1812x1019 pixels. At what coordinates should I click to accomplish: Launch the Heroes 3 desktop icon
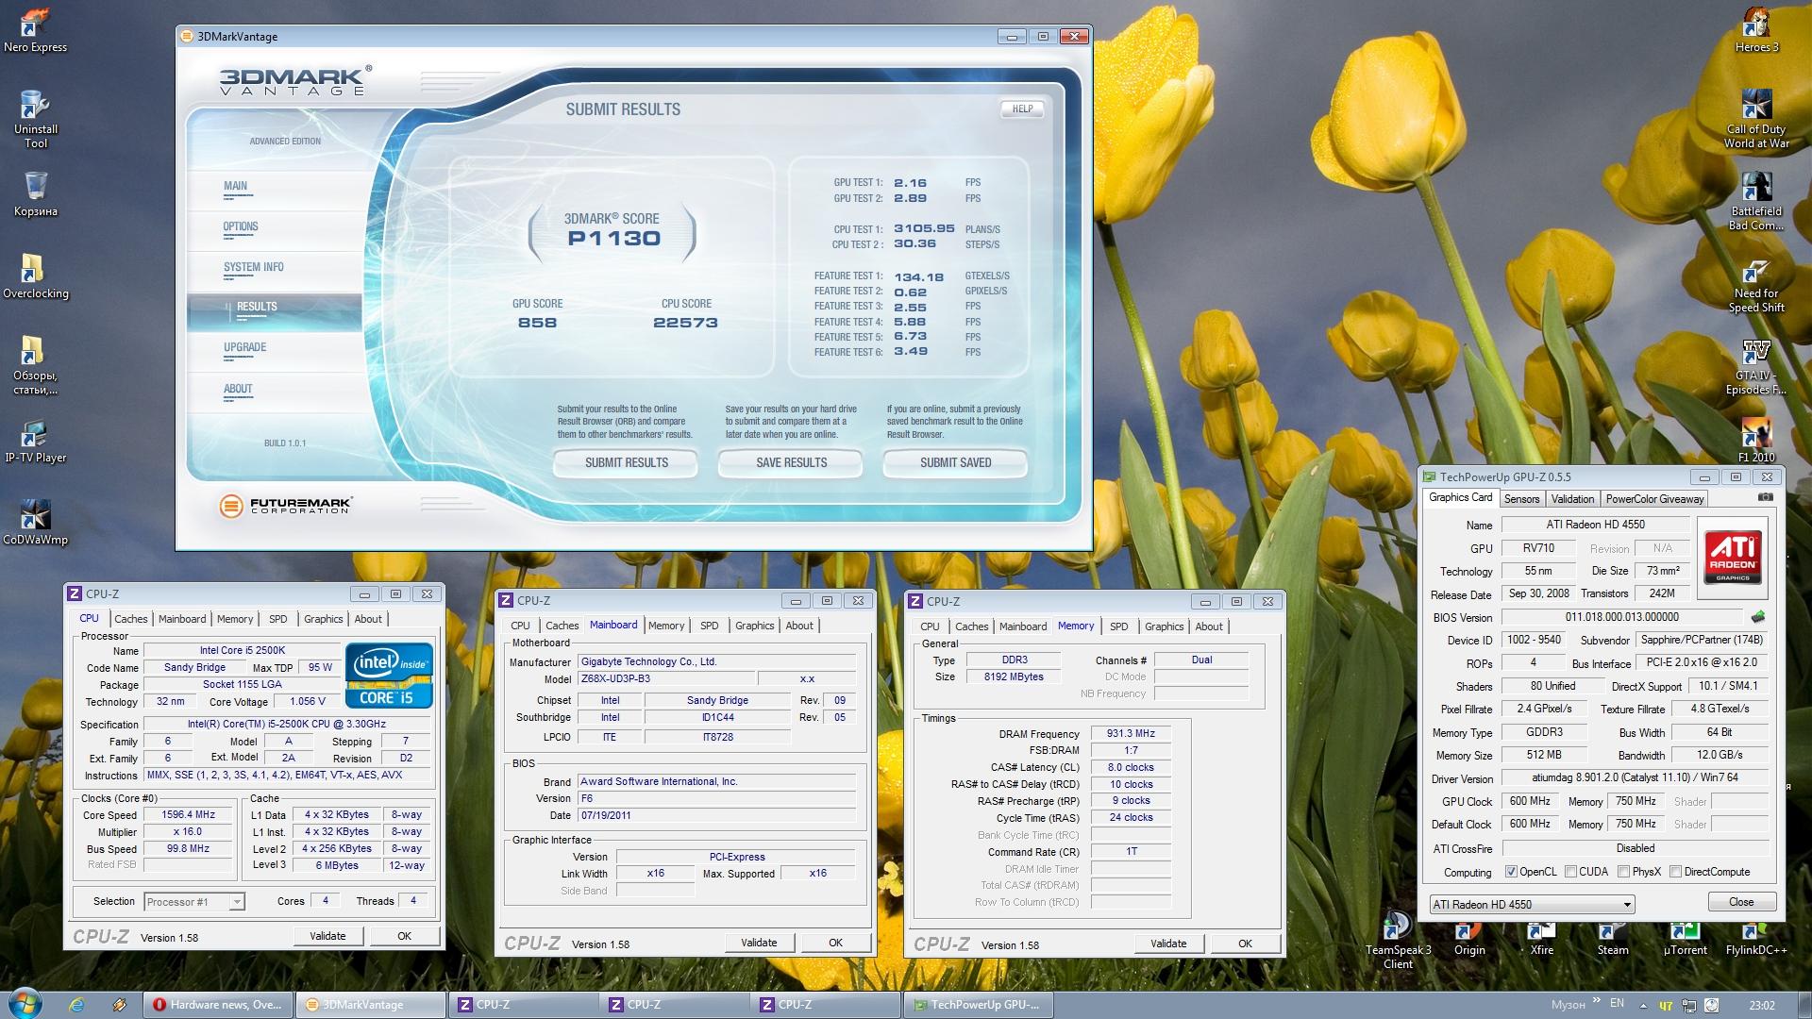tap(1756, 30)
